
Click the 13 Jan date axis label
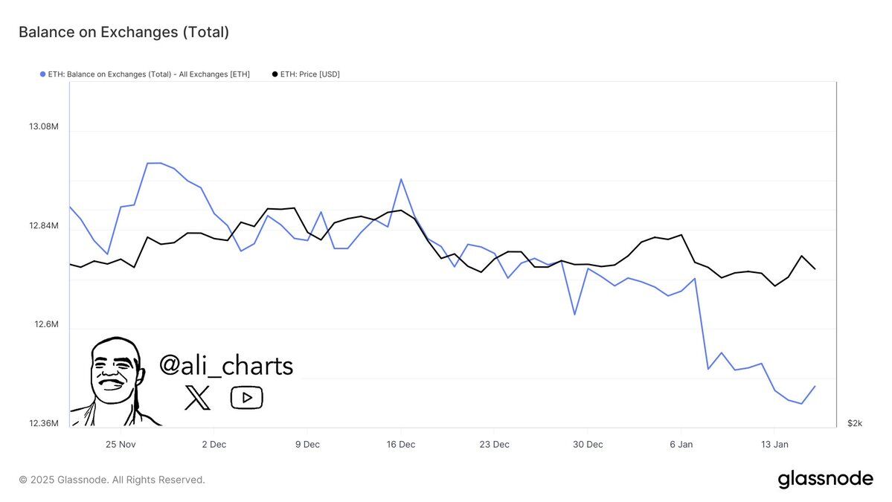(774, 445)
